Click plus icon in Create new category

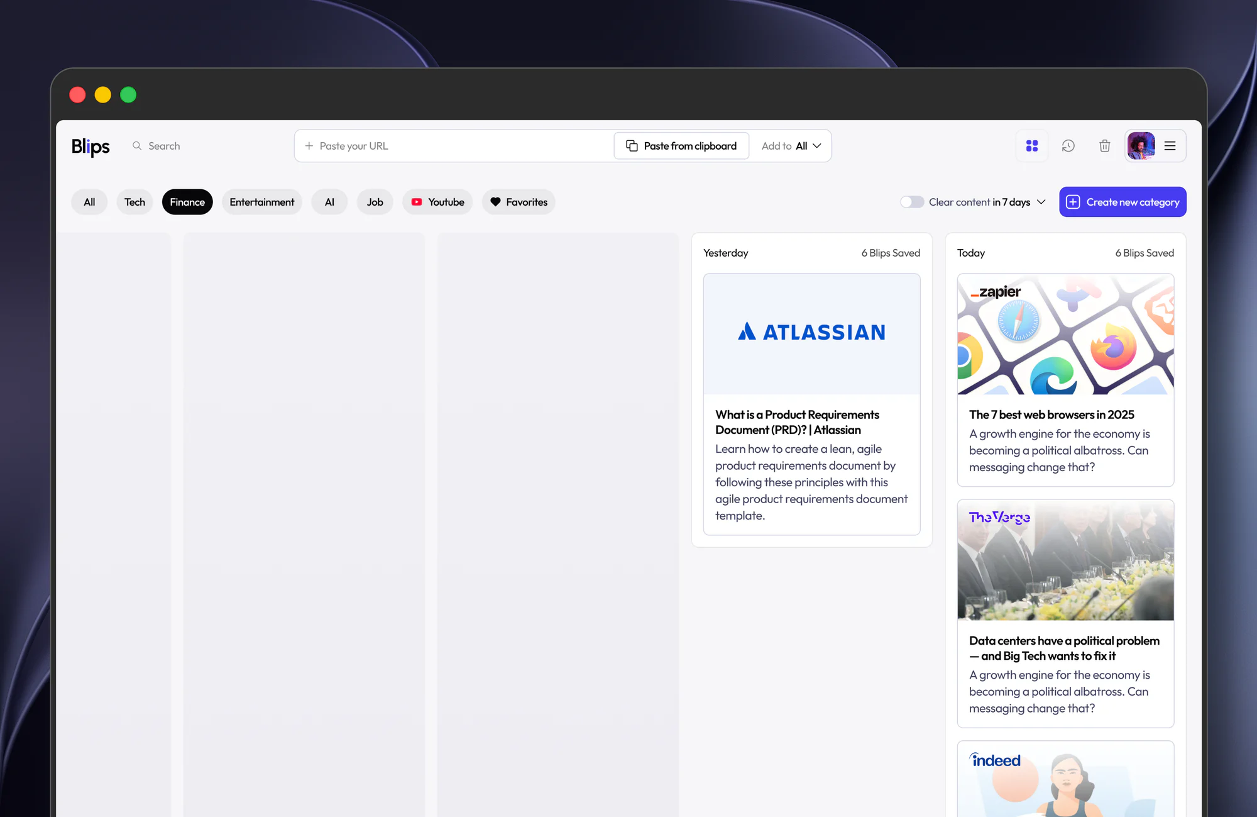coord(1073,202)
